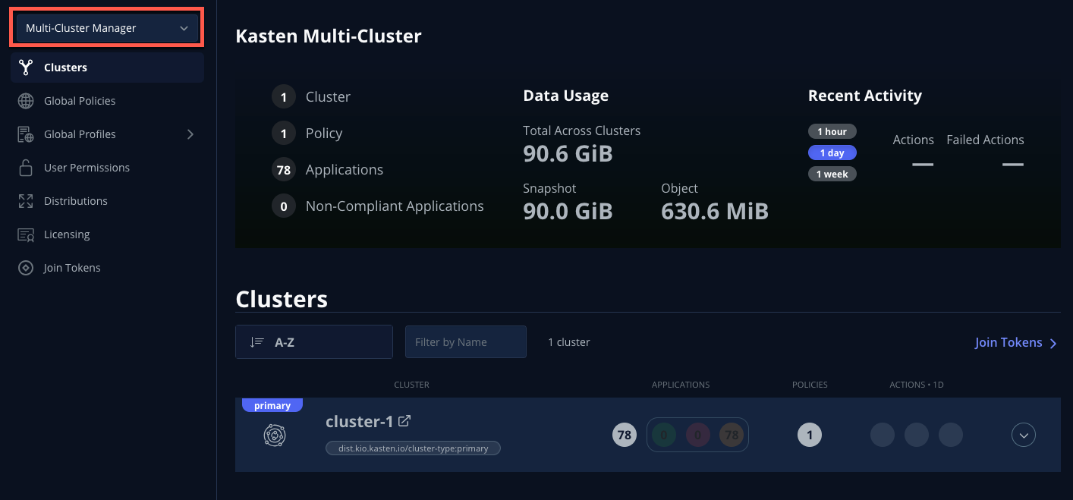Click the cluster-1 Kubernetes icon
1073x500 pixels.
pos(274,435)
